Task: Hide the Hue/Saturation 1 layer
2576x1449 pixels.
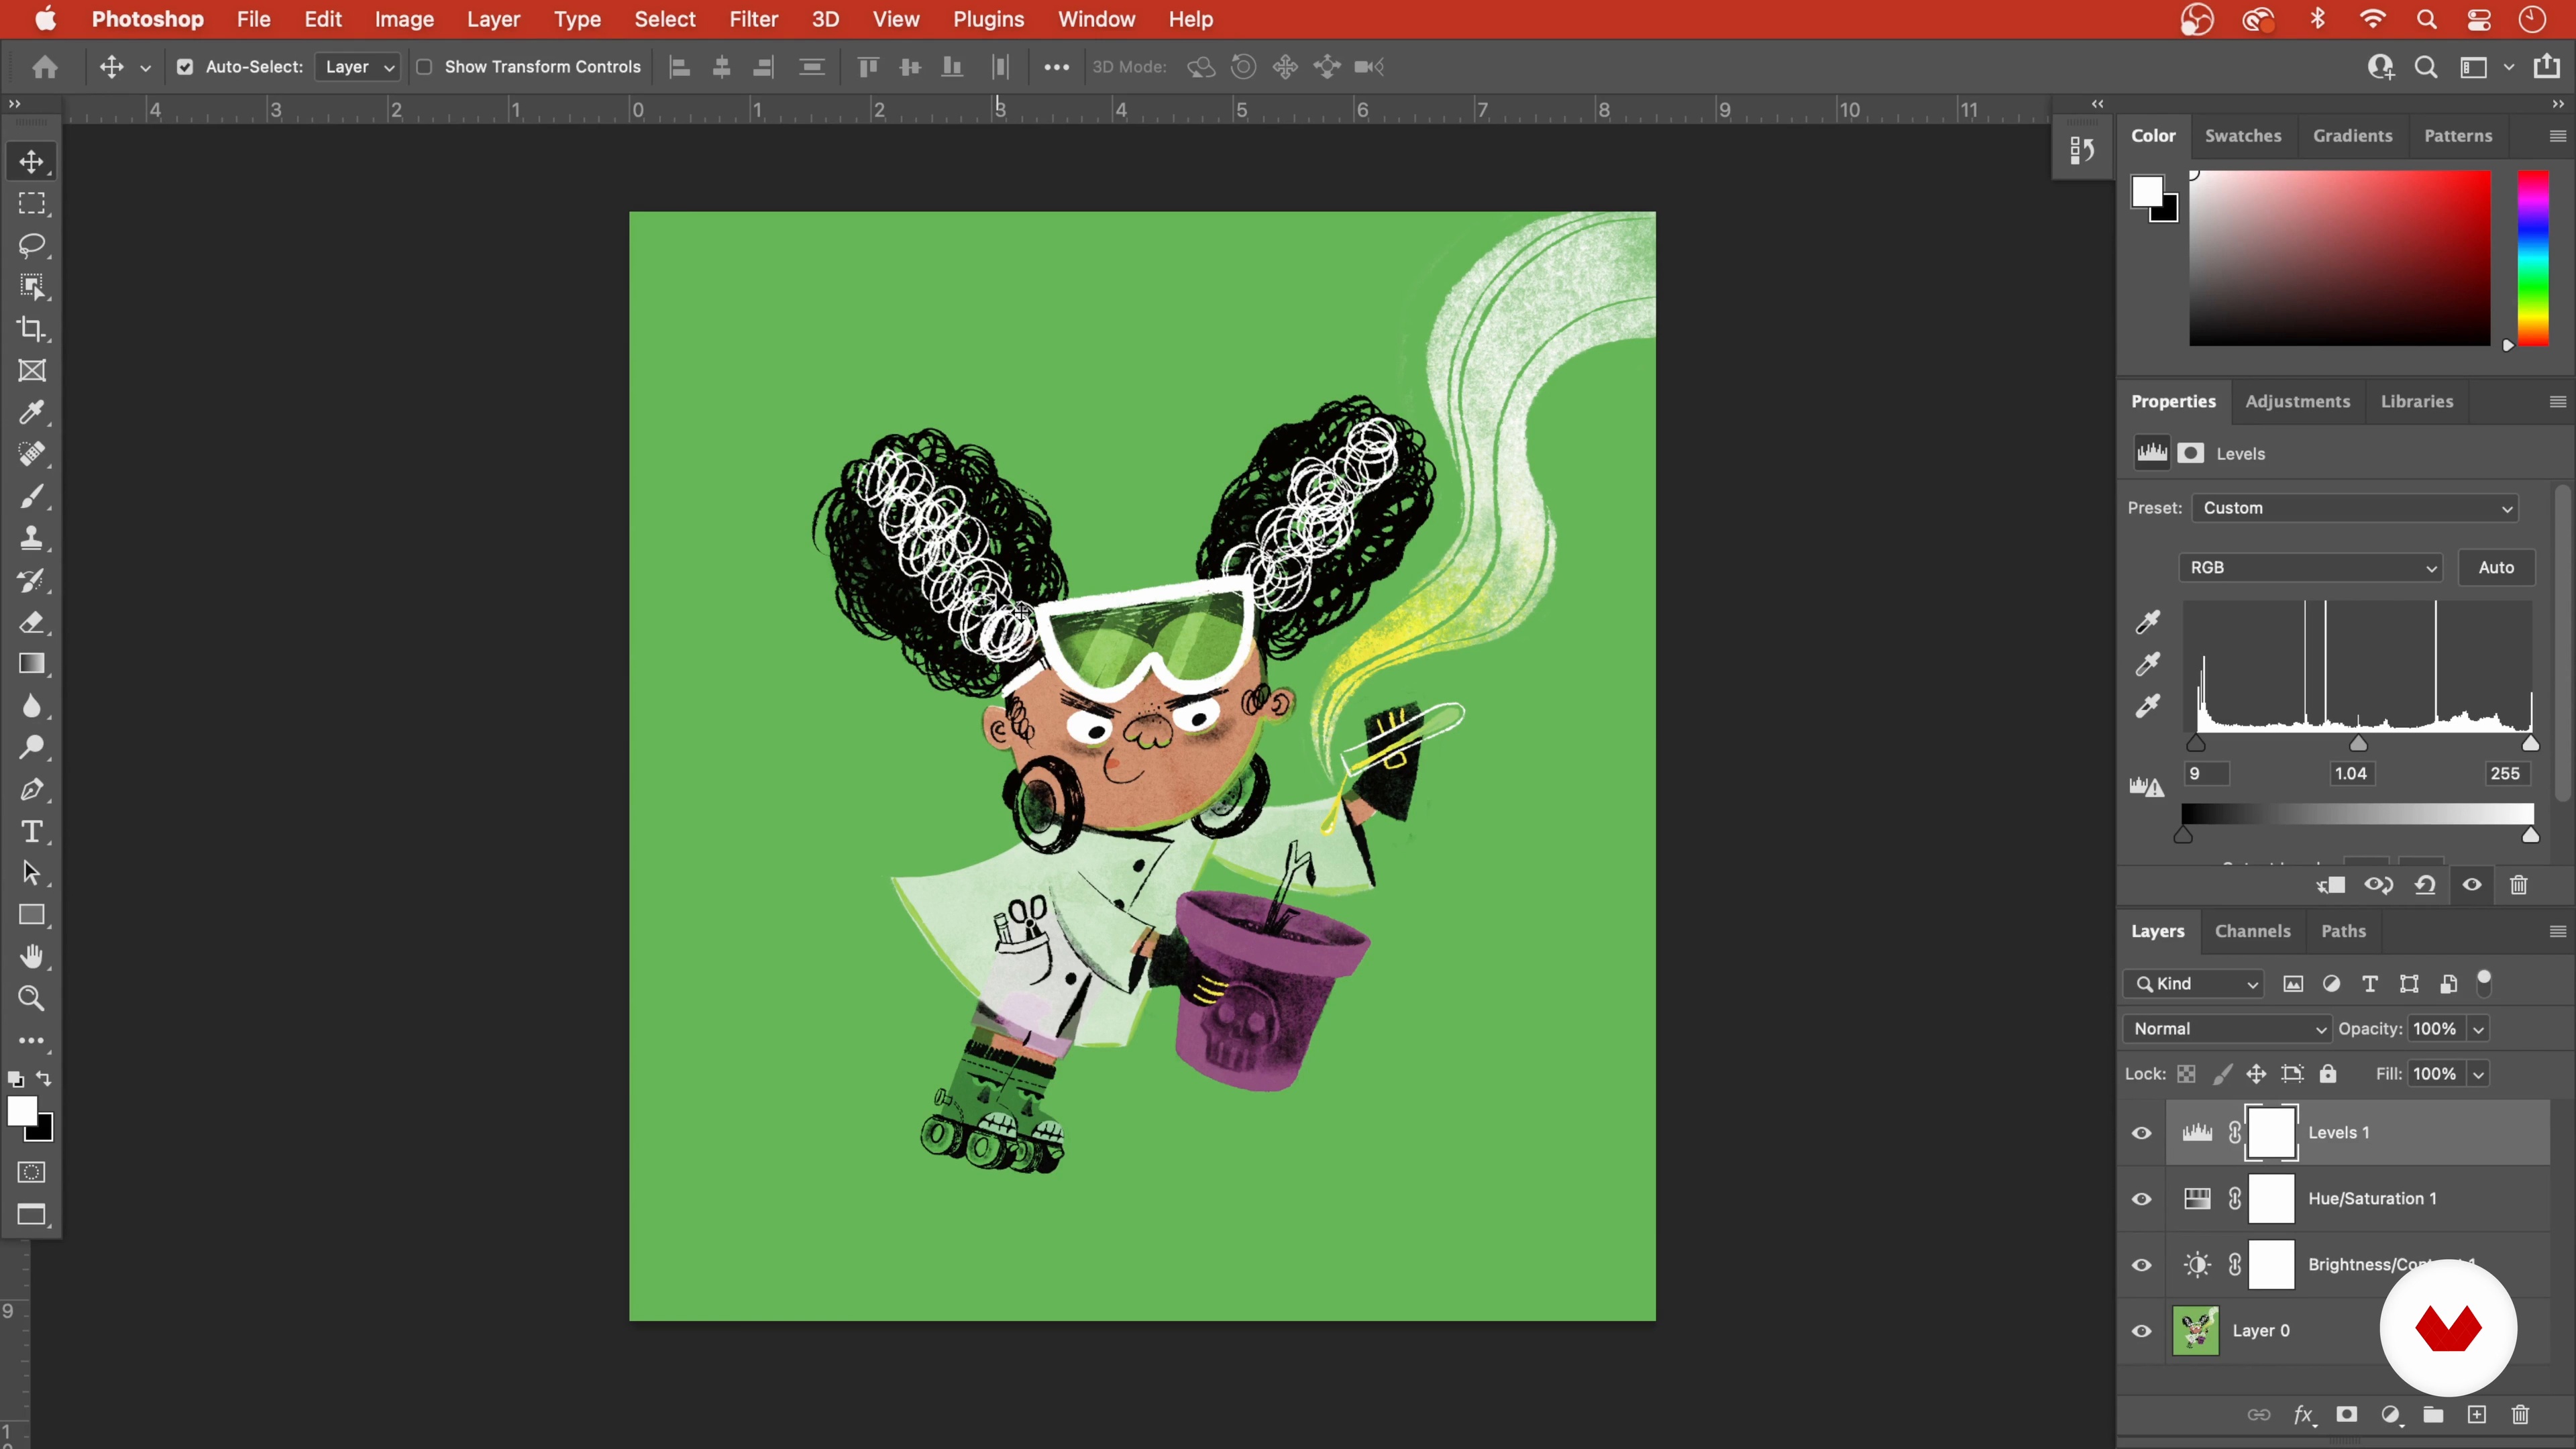Action: 2142,1199
